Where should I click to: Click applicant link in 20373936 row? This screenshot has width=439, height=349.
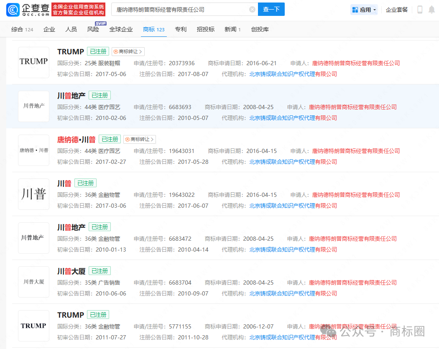356,63
